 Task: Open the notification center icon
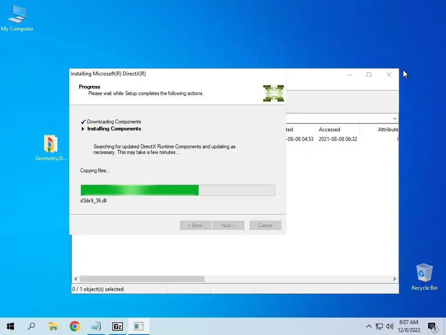[x=432, y=327]
